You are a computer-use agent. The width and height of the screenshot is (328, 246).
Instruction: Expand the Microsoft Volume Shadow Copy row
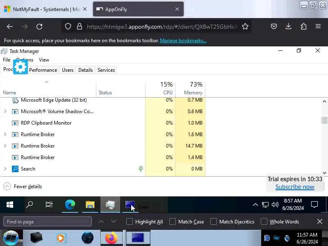5,112
